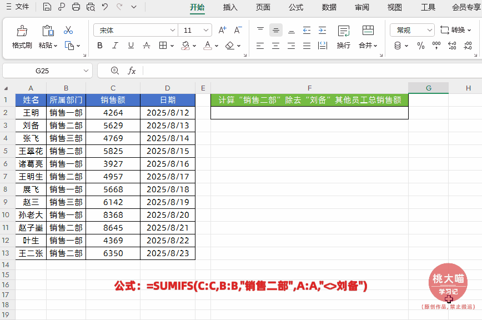Toggle justify alignment
The height and width of the screenshot is (320, 482).
pos(307,46)
